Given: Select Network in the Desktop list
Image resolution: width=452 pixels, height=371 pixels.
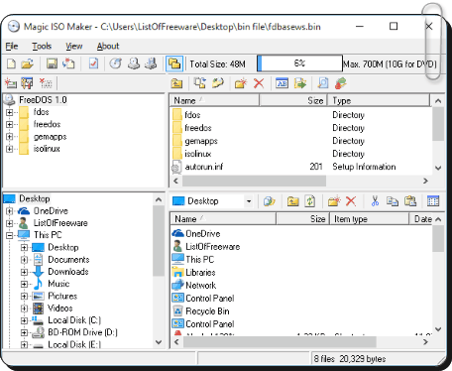Looking at the screenshot, I should point(200,286).
